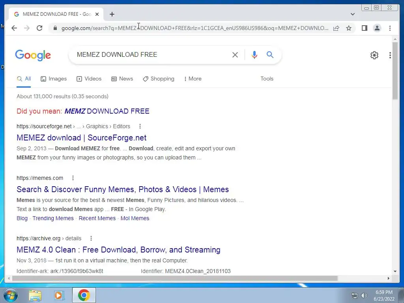
Task: Open Windows Explorer from the taskbar
Action: click(x=35, y=296)
